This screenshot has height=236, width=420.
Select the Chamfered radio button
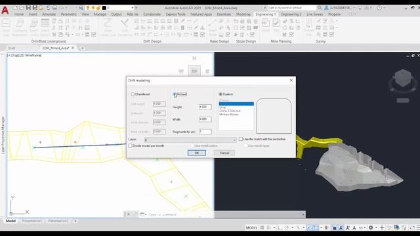[x=133, y=94]
